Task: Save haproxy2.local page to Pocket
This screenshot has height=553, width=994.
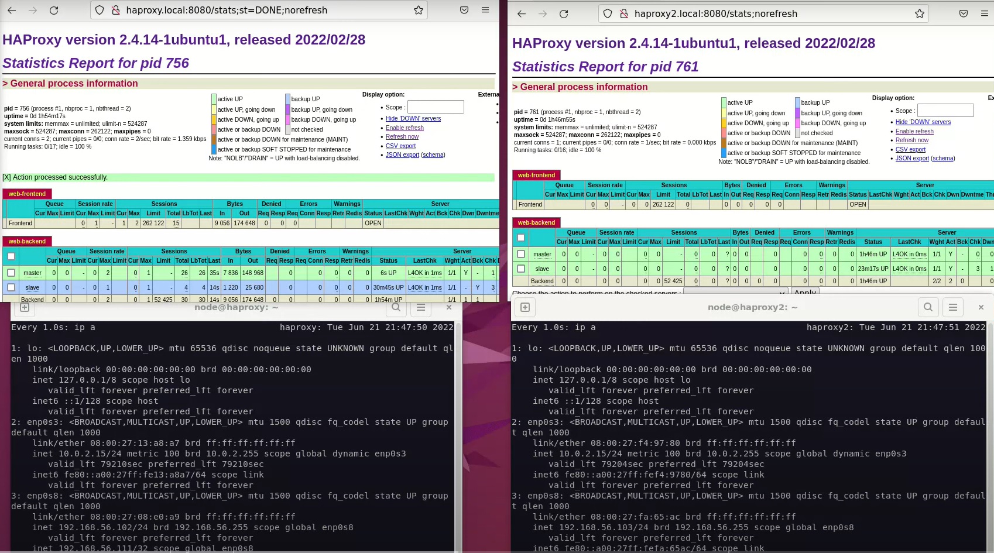Action: click(964, 13)
